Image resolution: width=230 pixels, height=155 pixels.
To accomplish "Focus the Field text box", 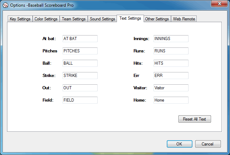I will pyautogui.click(x=80, y=100).
